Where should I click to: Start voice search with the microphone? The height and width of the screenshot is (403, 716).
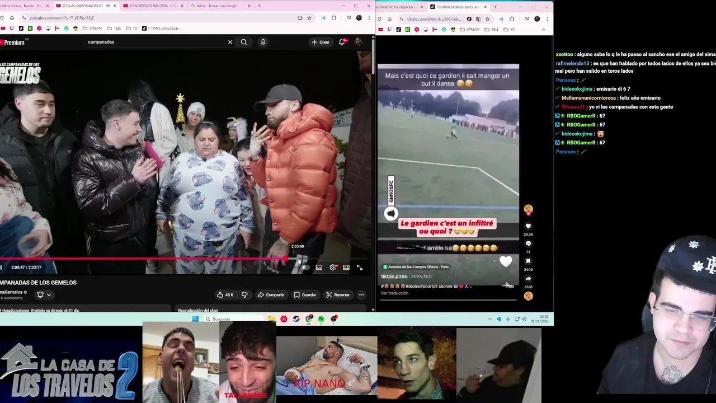point(263,42)
